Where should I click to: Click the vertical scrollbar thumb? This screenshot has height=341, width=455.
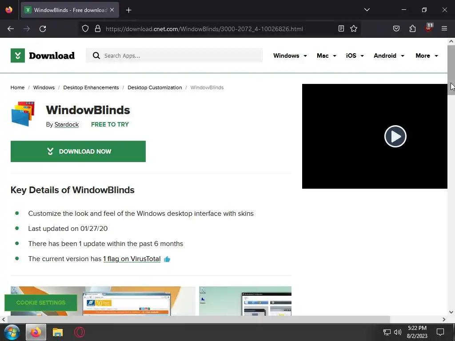click(x=451, y=70)
